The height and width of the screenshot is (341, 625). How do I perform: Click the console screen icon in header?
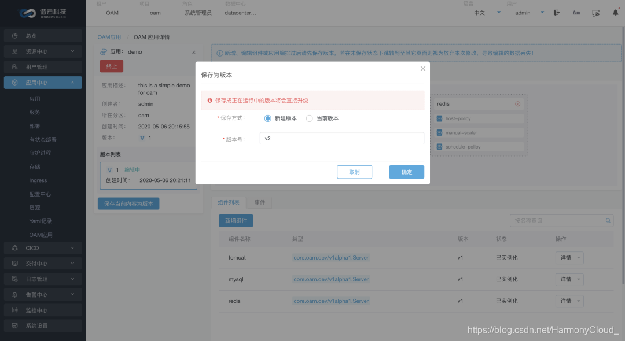(596, 13)
